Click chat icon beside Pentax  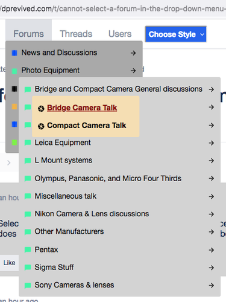28,250
